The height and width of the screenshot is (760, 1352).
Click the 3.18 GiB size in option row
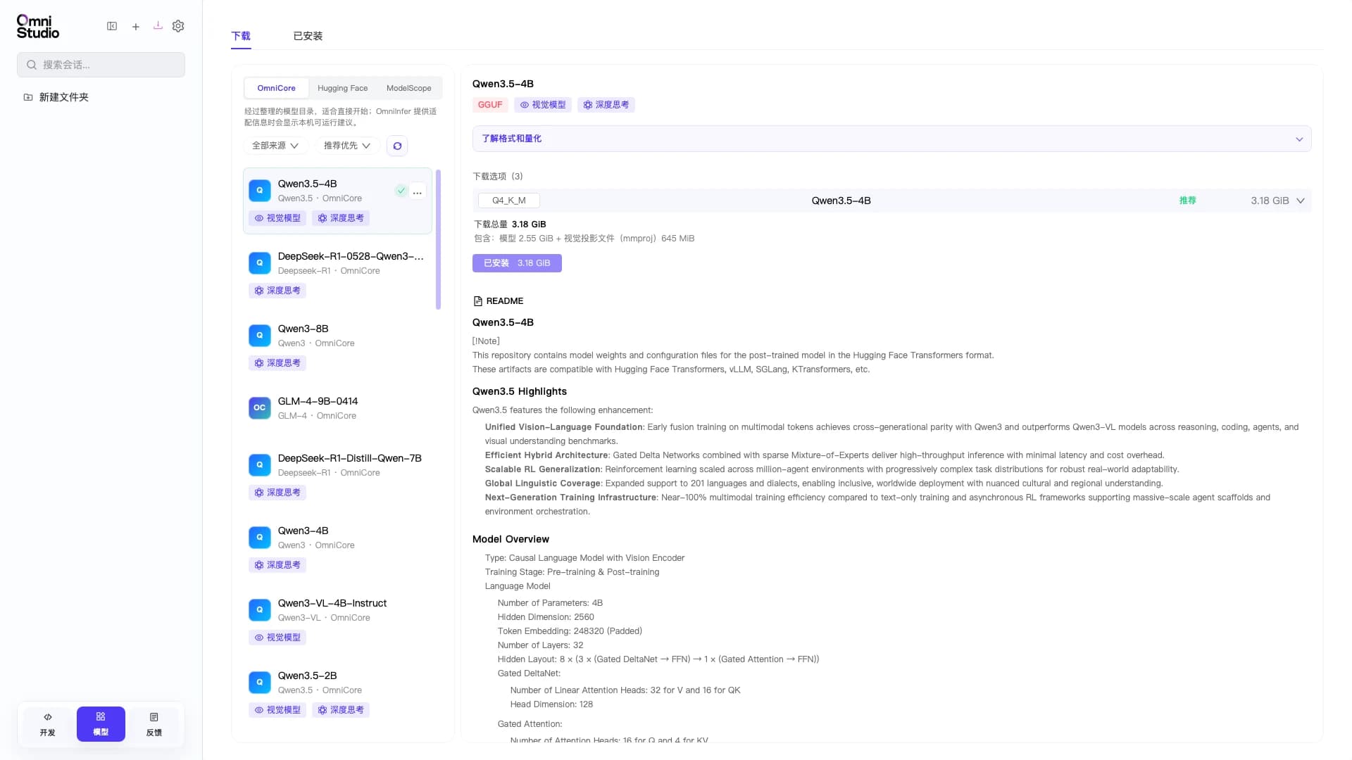[x=1270, y=201]
